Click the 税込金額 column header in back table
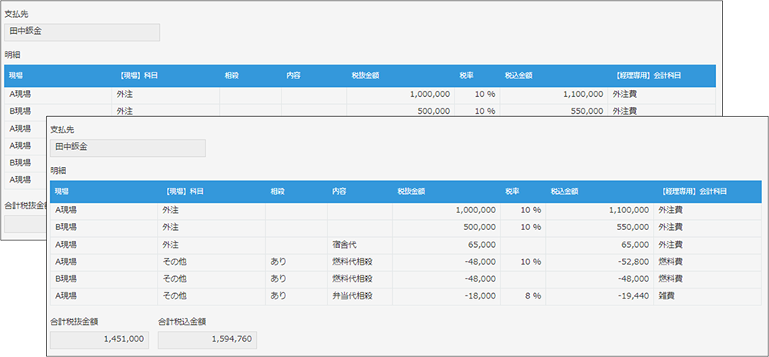This screenshot has height=357, width=769. point(519,75)
